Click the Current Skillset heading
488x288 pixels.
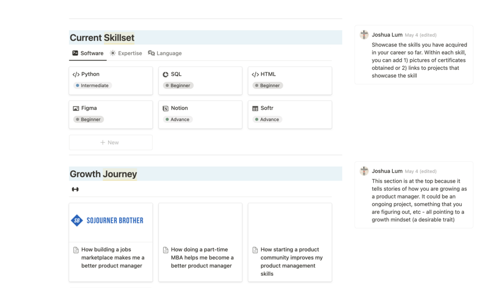coord(102,38)
